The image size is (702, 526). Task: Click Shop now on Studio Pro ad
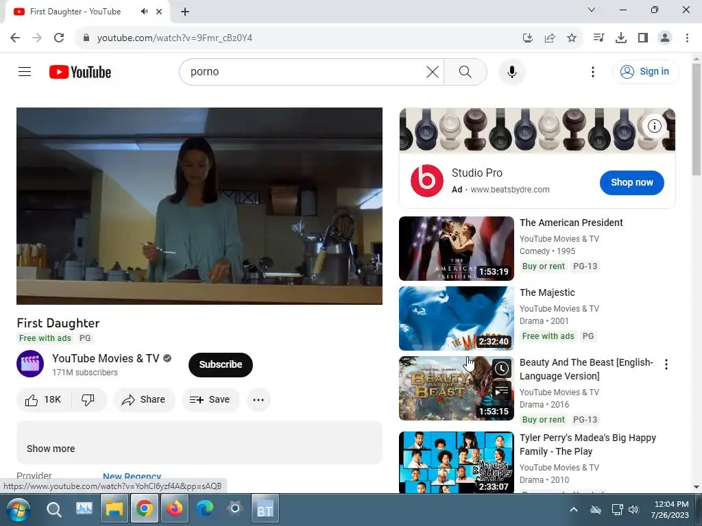point(631,182)
